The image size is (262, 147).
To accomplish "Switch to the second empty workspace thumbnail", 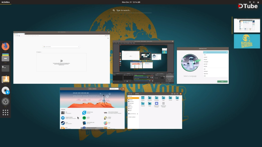I will (247, 41).
